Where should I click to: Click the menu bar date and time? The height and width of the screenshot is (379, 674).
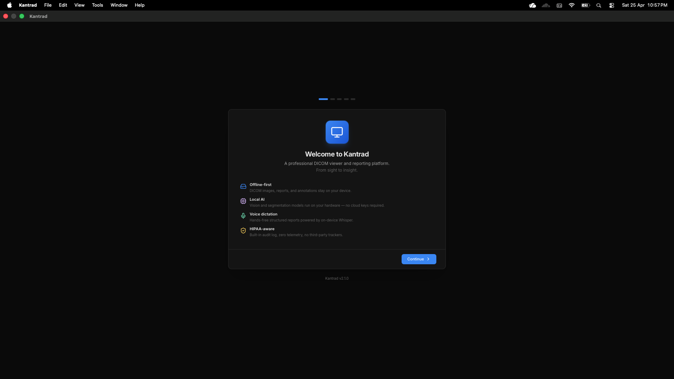click(645, 5)
